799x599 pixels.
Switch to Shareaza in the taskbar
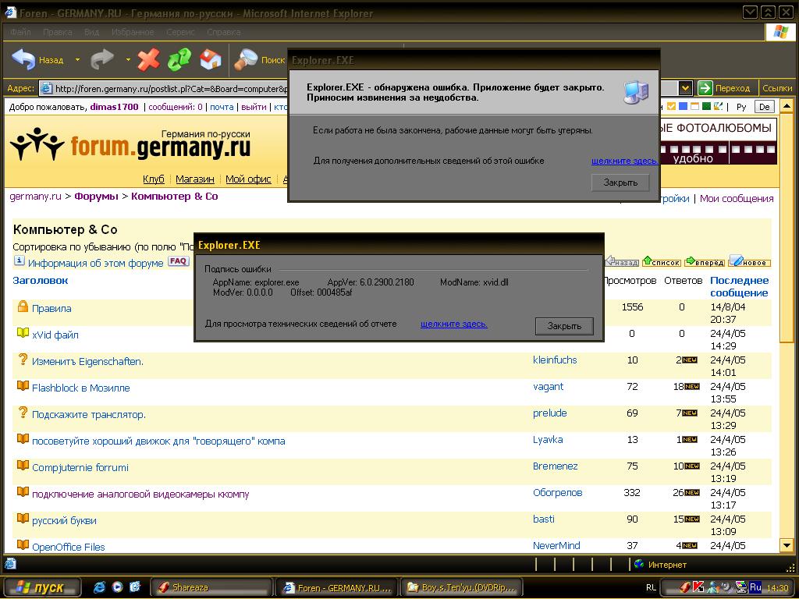[x=211, y=587]
